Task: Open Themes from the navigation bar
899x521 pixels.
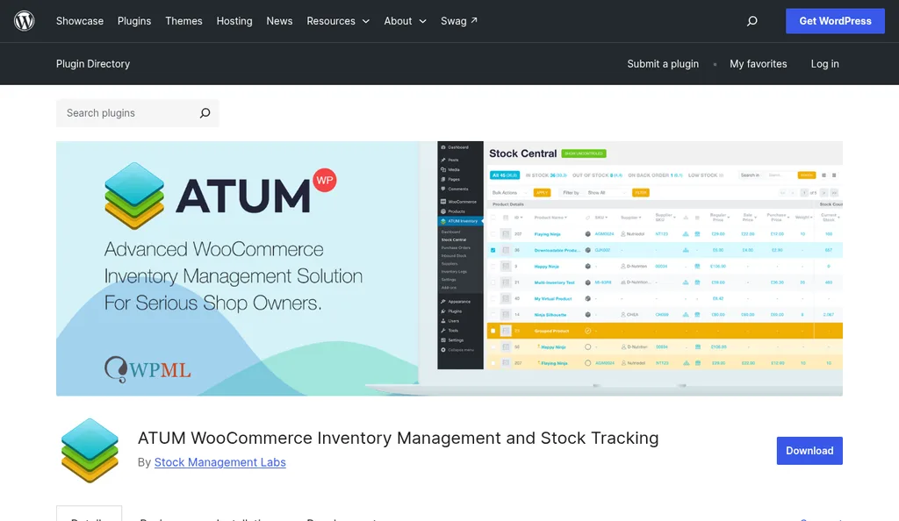Action: point(183,21)
